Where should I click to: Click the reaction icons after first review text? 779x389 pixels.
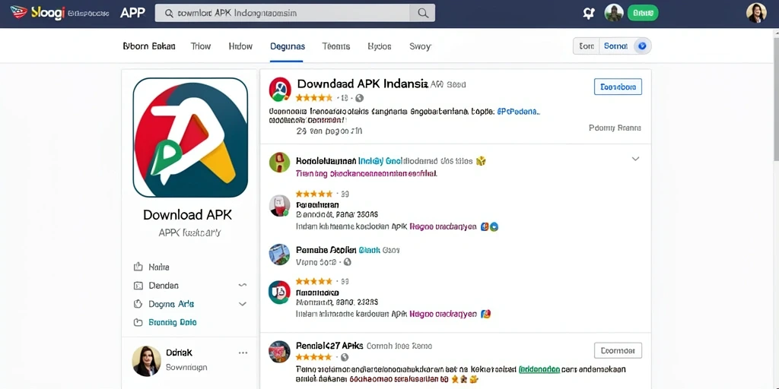tap(489, 226)
